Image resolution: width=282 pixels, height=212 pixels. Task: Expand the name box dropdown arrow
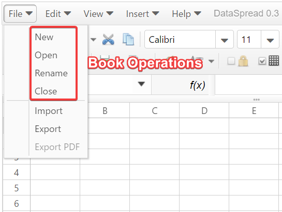coord(142,84)
